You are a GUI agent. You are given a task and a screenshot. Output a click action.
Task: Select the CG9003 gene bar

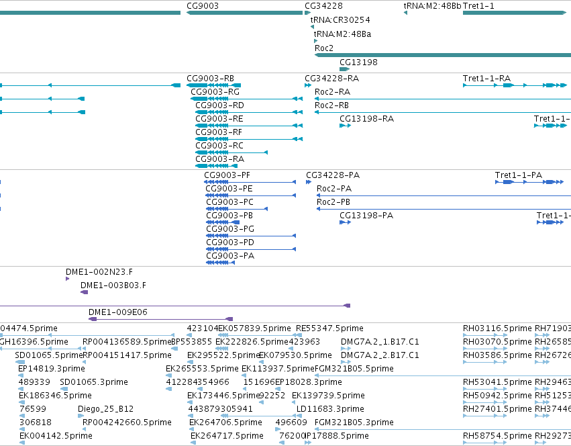(244, 13)
